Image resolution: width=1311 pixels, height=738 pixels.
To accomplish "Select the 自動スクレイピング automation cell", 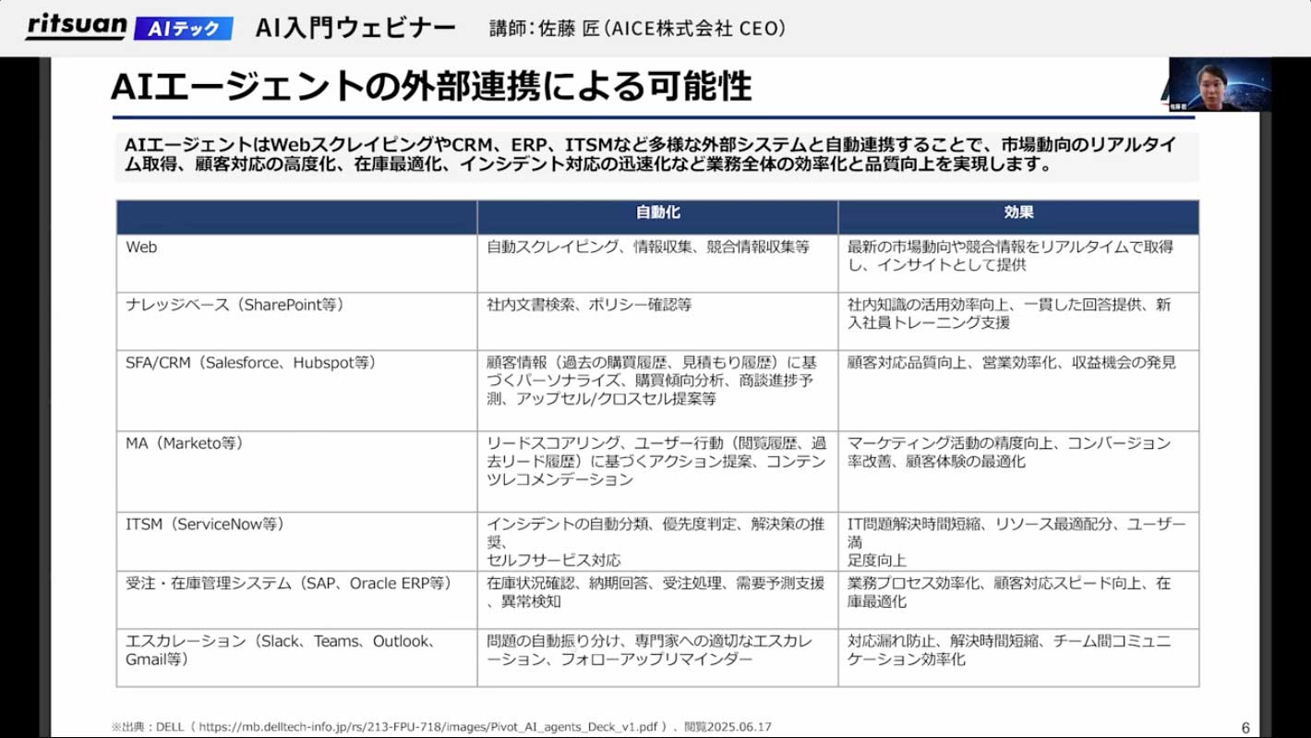I will (x=648, y=247).
